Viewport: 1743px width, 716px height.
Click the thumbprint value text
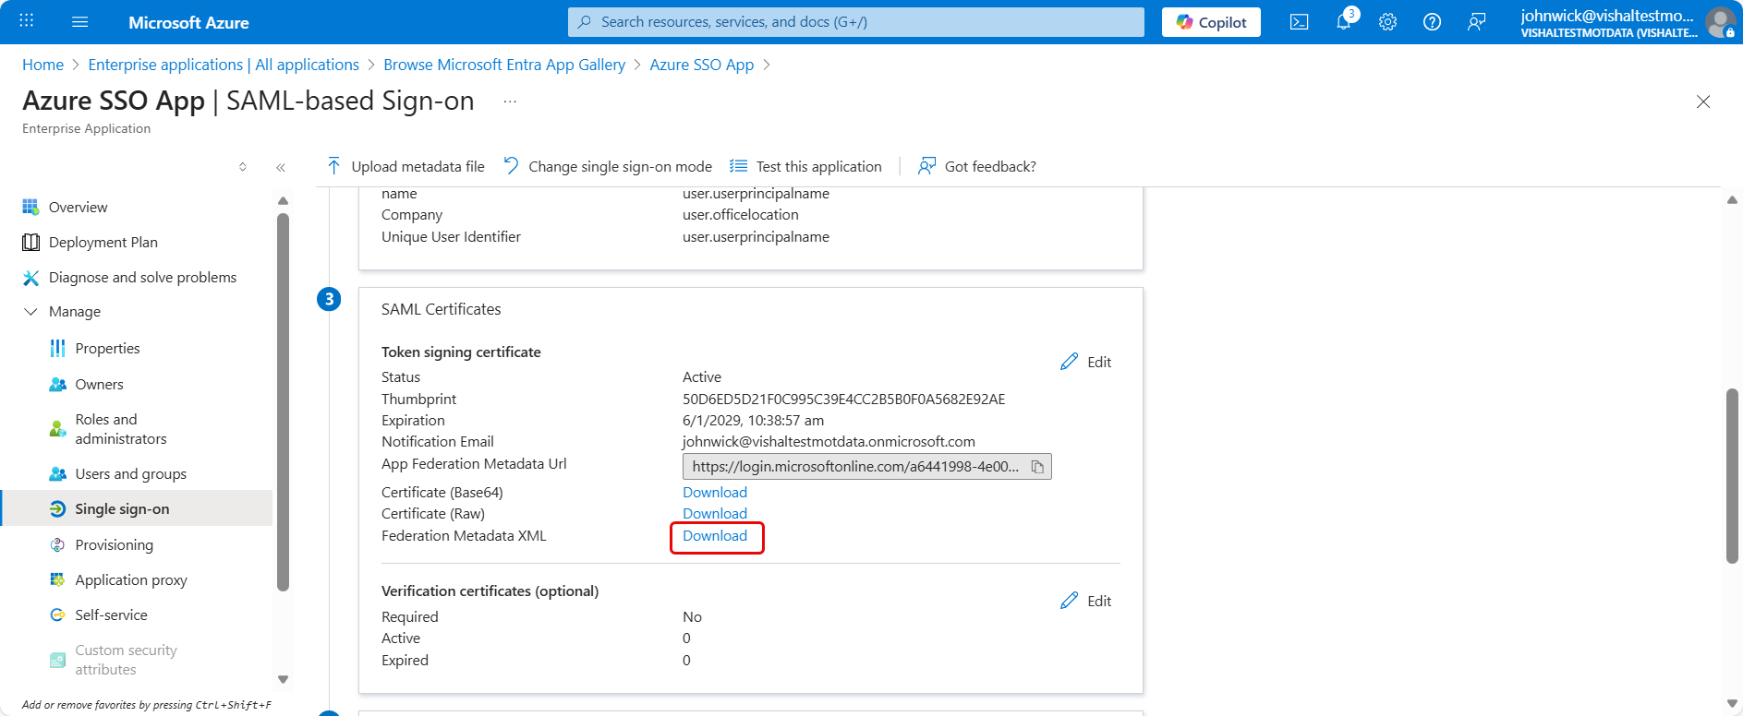tap(843, 399)
